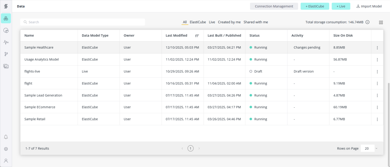Select the Shared with me filter
Screen dimensions: 390x167
(256, 22)
